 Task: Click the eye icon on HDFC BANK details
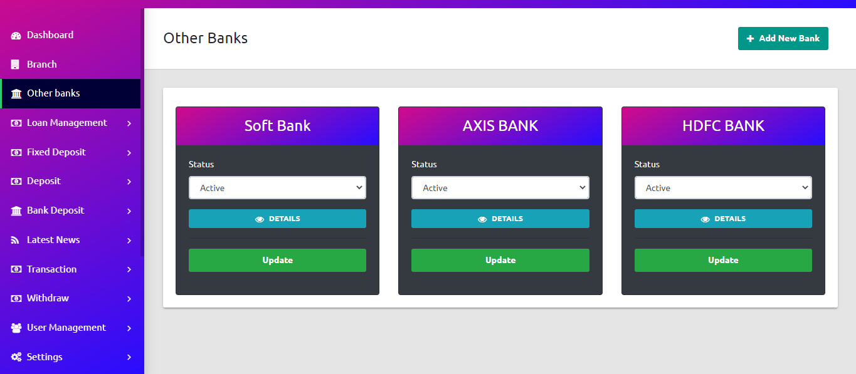705,219
